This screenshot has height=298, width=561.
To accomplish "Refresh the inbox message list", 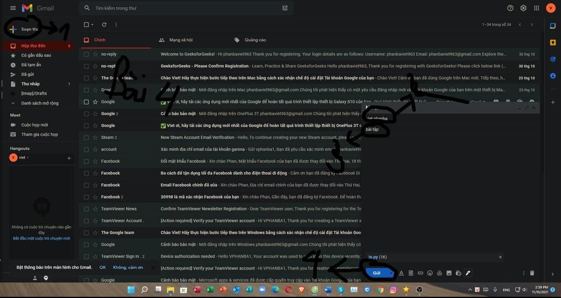I will pyautogui.click(x=104, y=25).
